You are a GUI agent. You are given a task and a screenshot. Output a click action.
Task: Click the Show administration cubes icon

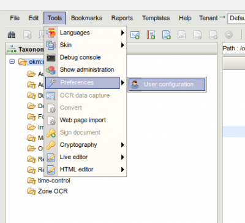pyautogui.click(x=51, y=70)
